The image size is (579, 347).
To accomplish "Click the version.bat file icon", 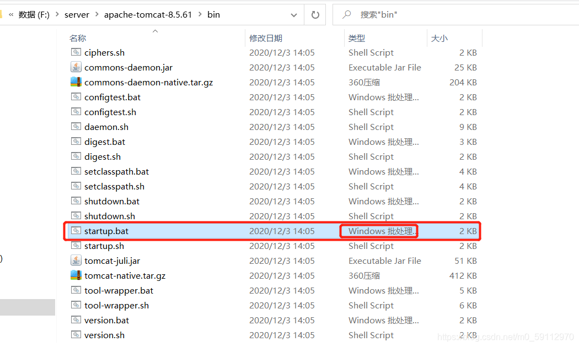I will point(76,319).
